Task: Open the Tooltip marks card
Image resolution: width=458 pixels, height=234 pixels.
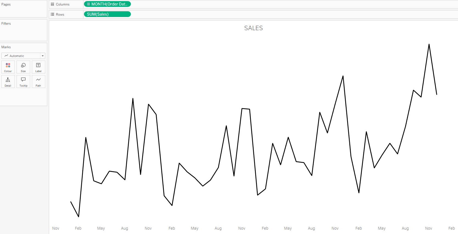Action: point(23,82)
